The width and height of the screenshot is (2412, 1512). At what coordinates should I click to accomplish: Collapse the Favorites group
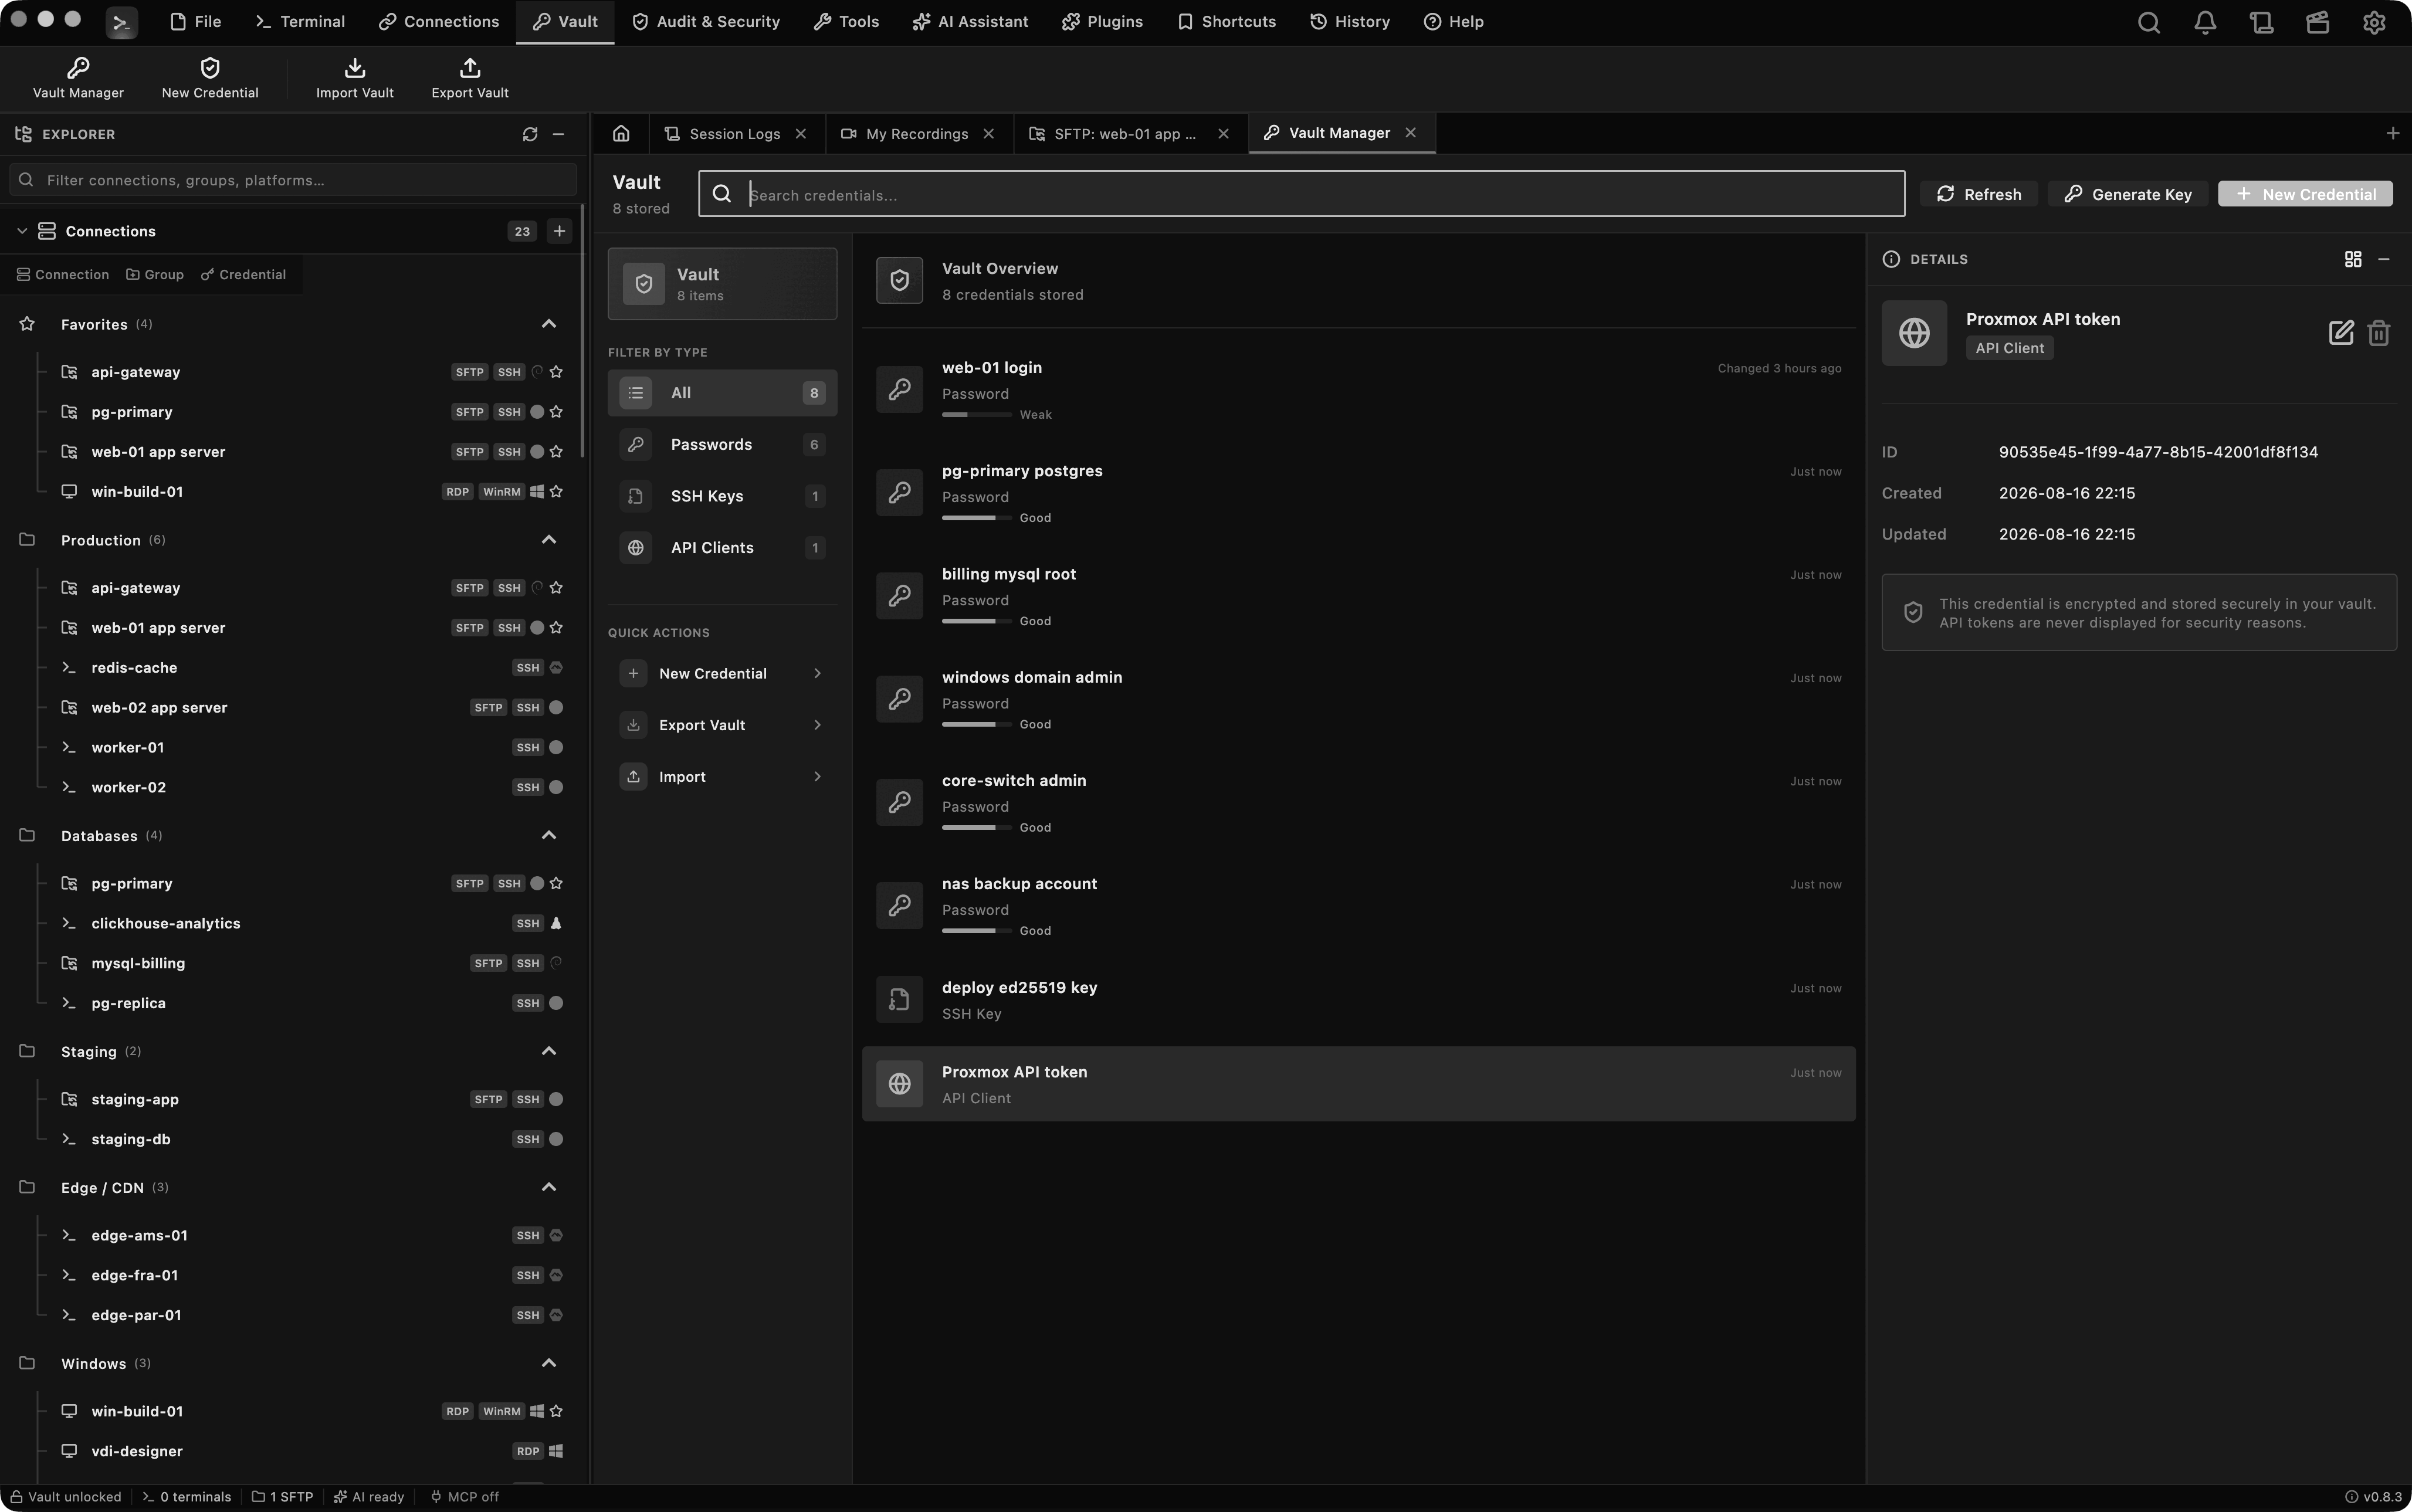(x=549, y=324)
